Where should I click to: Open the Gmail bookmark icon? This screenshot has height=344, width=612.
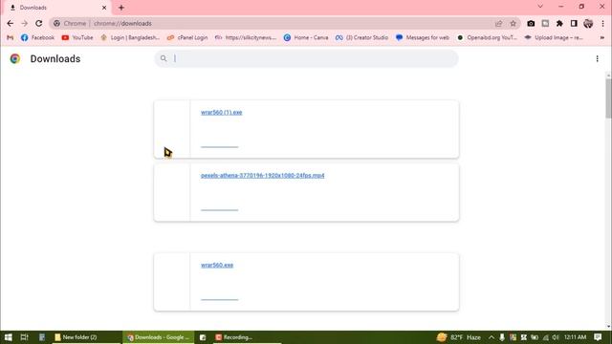click(11, 37)
